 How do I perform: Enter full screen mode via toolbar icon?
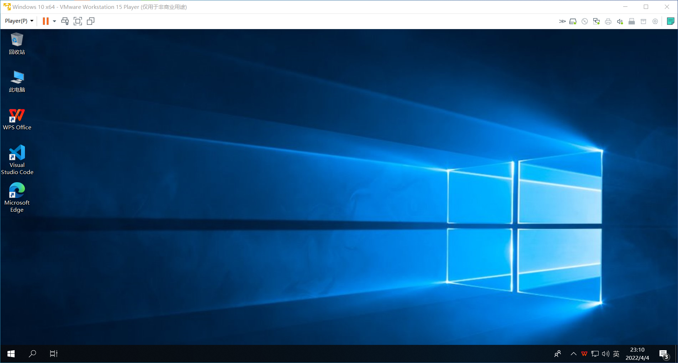pyautogui.click(x=78, y=21)
